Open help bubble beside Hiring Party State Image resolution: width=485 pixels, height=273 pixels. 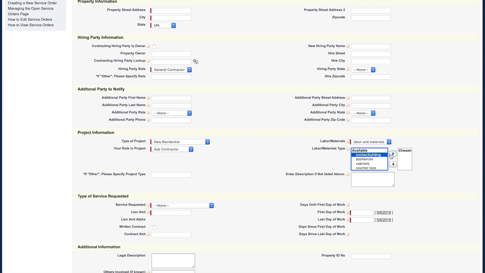[348, 69]
